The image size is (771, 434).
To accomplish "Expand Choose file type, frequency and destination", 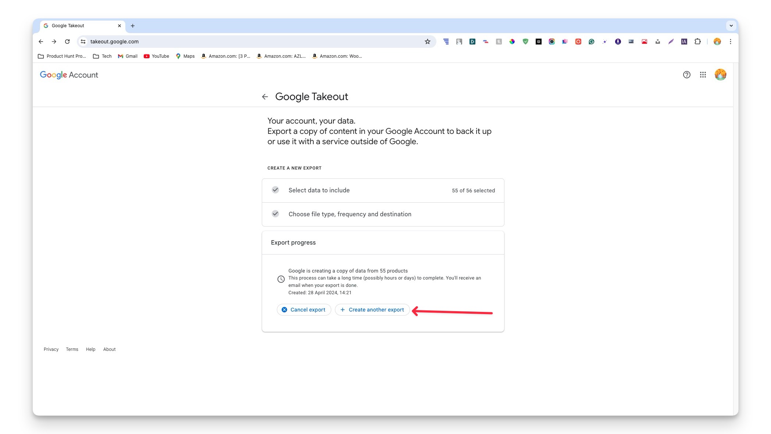I will tap(383, 214).
